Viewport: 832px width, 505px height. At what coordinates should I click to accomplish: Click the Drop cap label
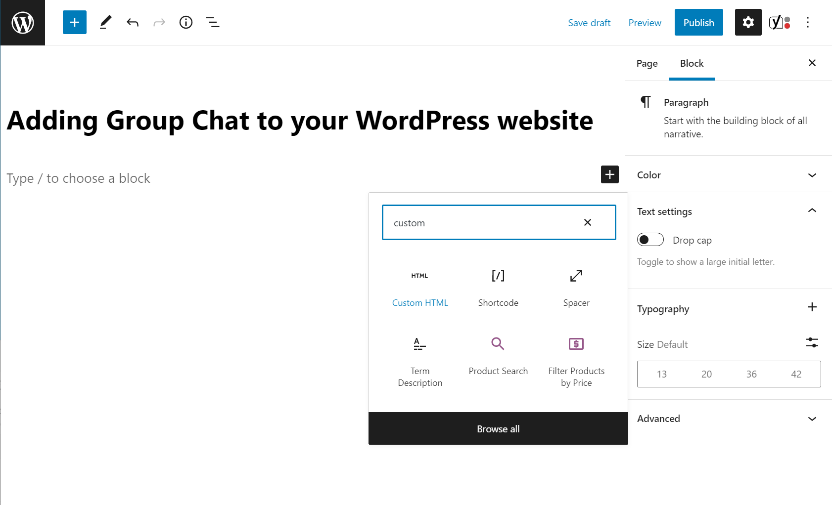[692, 240]
